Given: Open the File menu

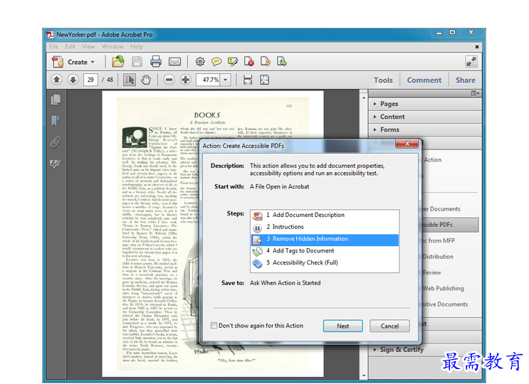Looking at the screenshot, I should point(53,46).
